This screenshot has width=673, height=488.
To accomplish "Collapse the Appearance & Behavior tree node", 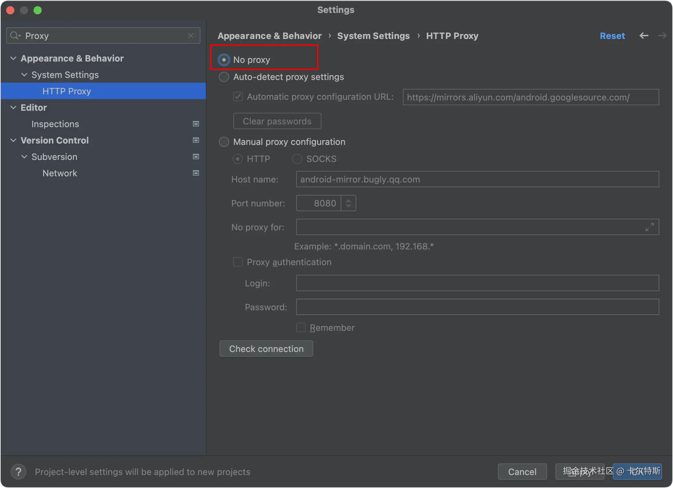I will pyautogui.click(x=13, y=58).
